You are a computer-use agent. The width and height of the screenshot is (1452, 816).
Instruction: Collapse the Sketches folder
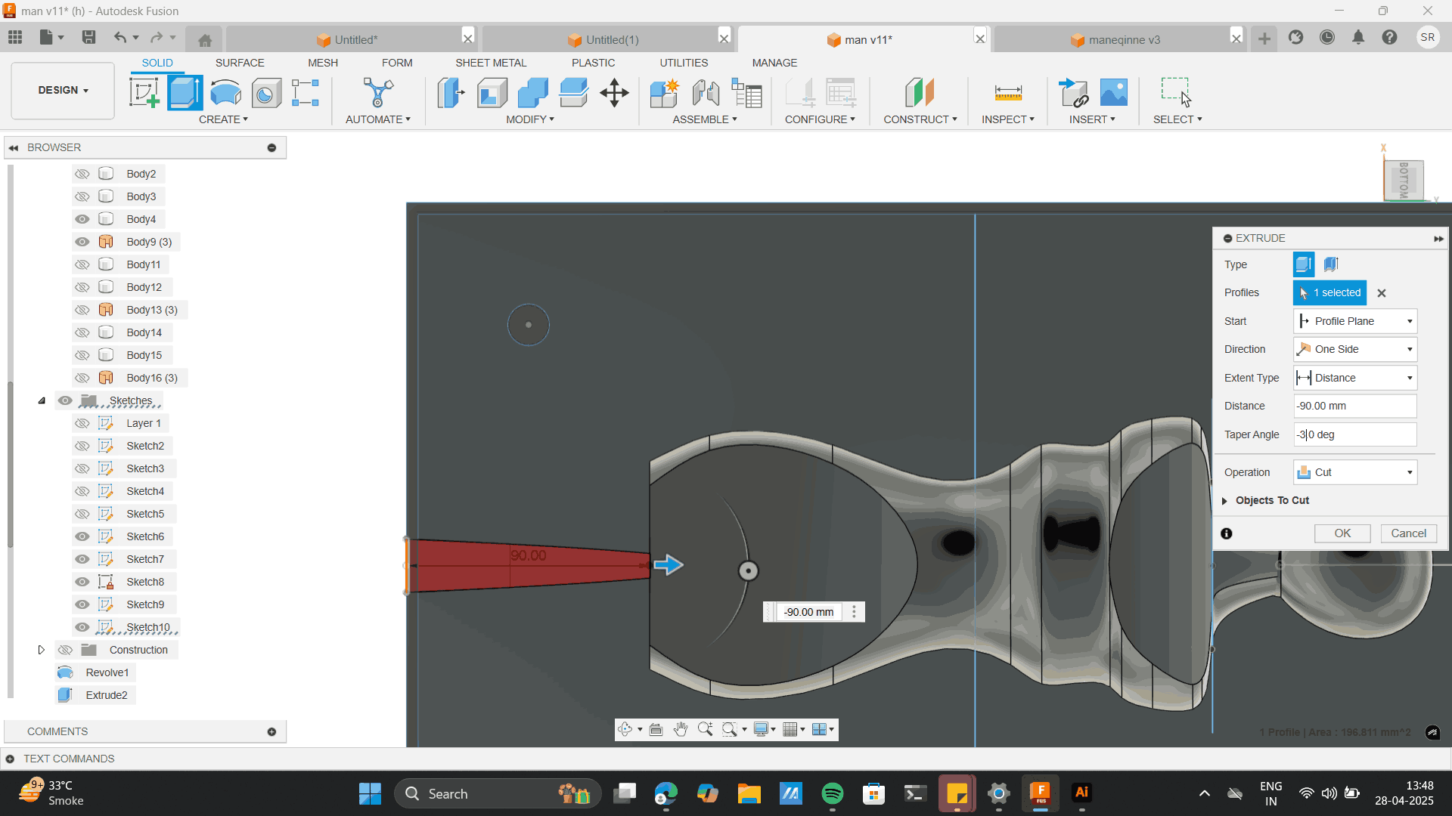tap(42, 400)
